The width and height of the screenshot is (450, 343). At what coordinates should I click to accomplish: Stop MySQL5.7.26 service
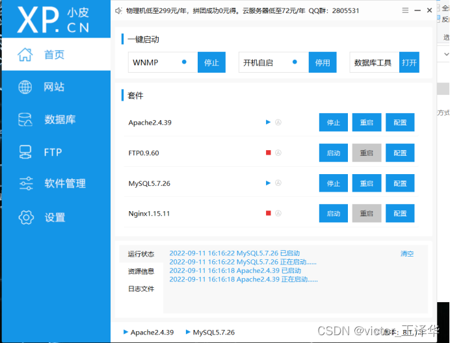tap(334, 183)
